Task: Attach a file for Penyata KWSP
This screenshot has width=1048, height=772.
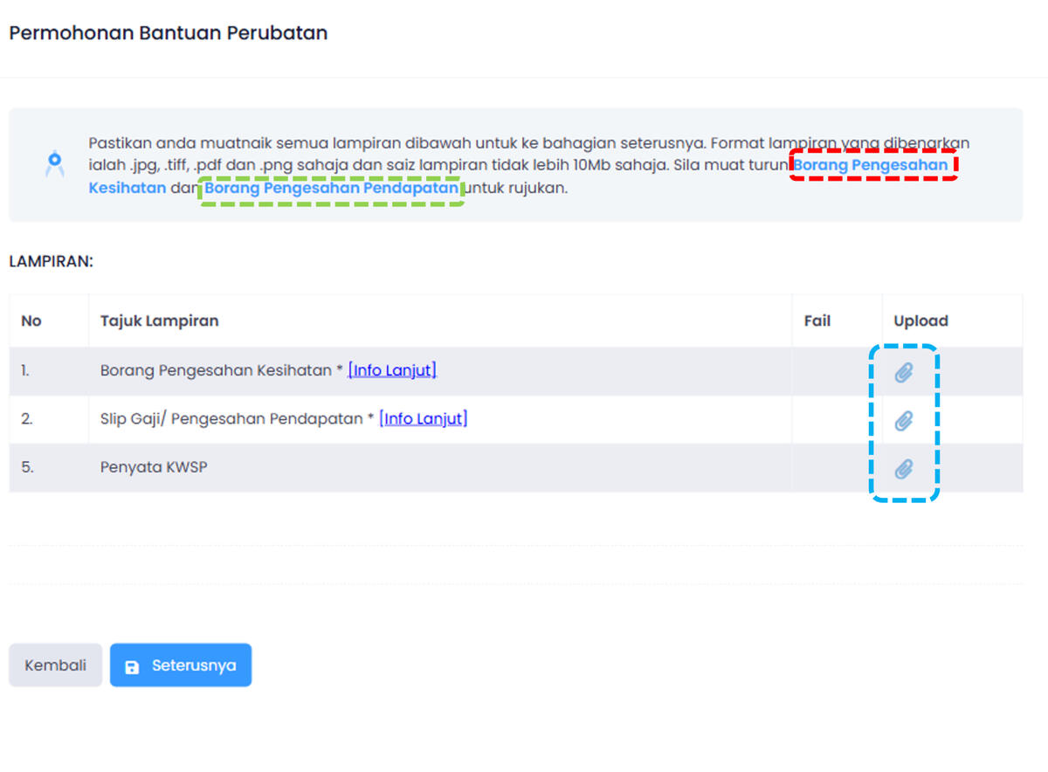Action: pos(903,469)
